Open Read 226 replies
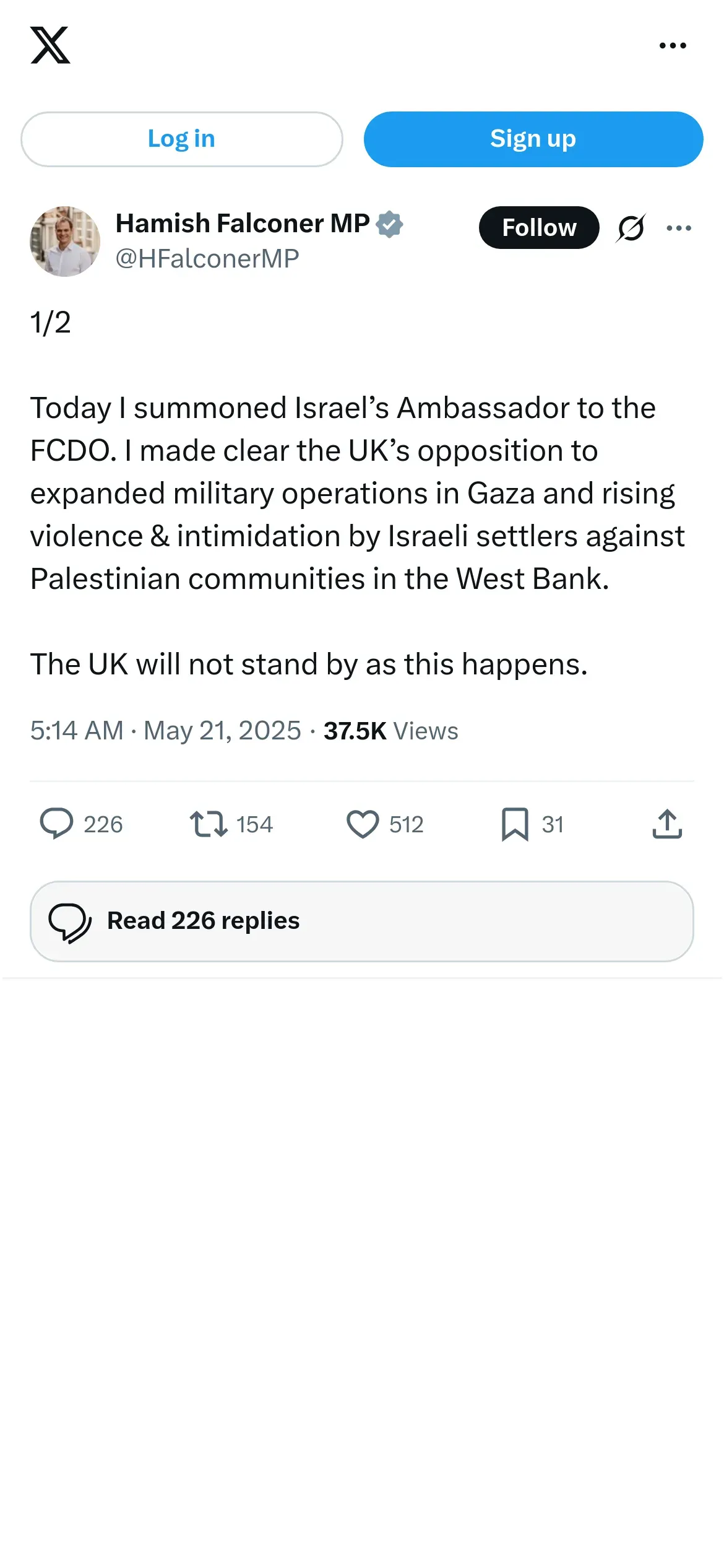Viewport: 724px width, 1568px height. tap(362, 921)
